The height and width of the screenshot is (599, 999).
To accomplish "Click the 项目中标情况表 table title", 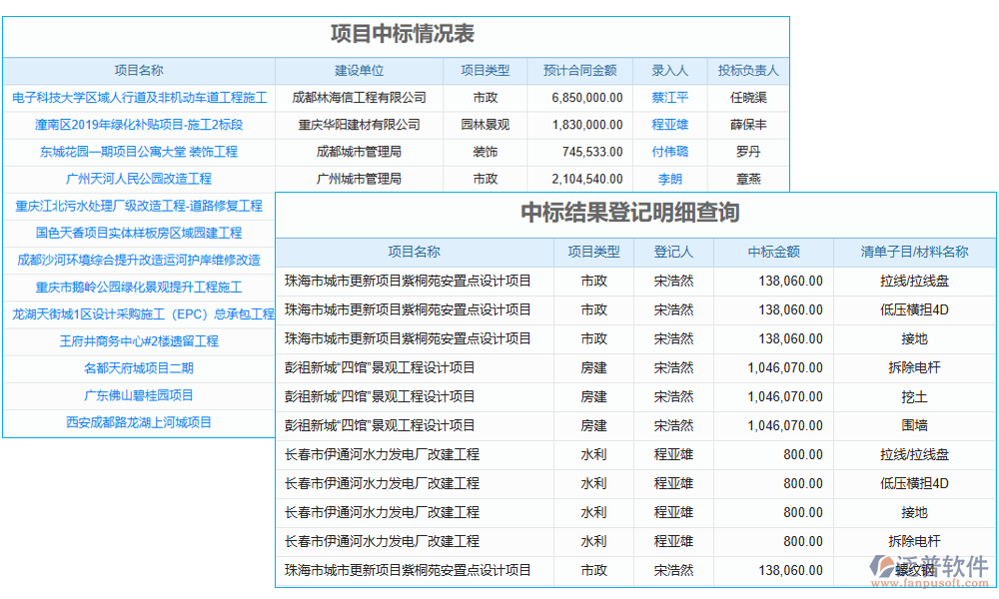I will click(x=402, y=33).
